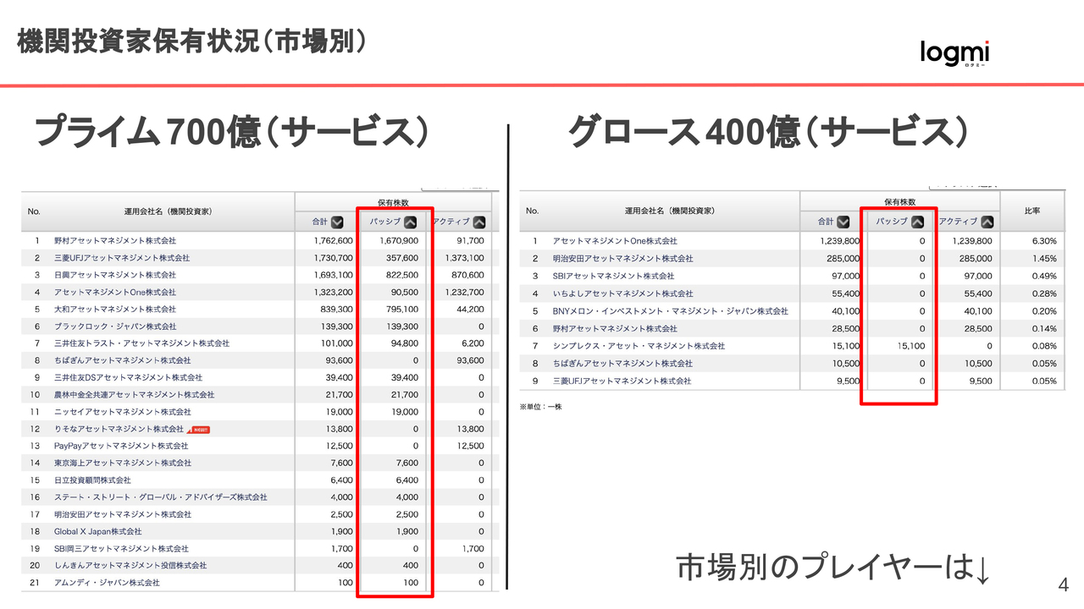This screenshot has height=609, width=1084.
Task: Open 三井住友トラスト・アセットマネジメント株式会社 link
Action: 142,343
